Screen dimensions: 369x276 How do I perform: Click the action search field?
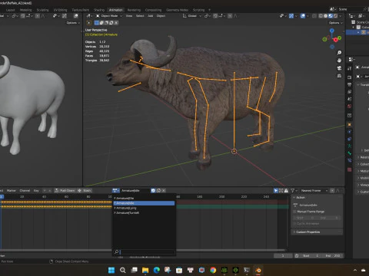pyautogui.click(x=147, y=252)
